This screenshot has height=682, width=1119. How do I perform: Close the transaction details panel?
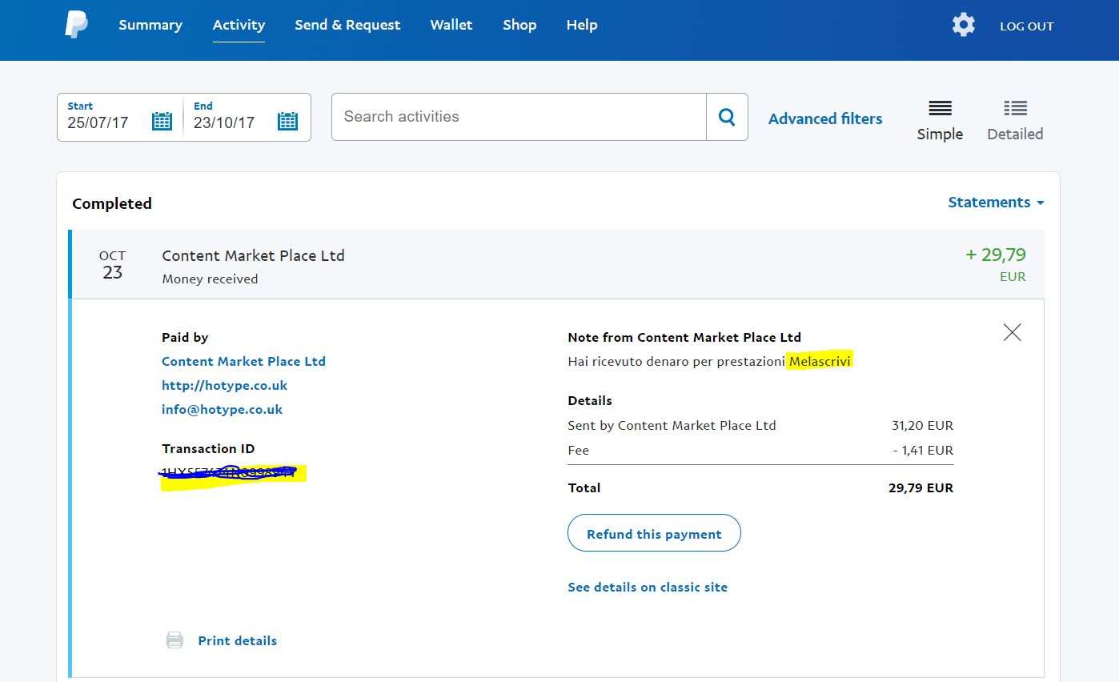tap(1012, 332)
